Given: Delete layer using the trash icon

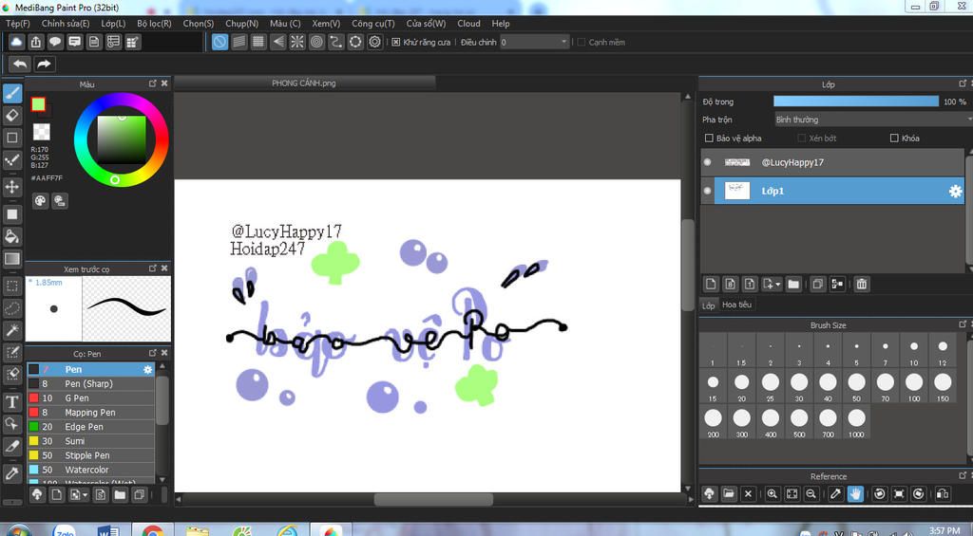Looking at the screenshot, I should coord(861,284).
